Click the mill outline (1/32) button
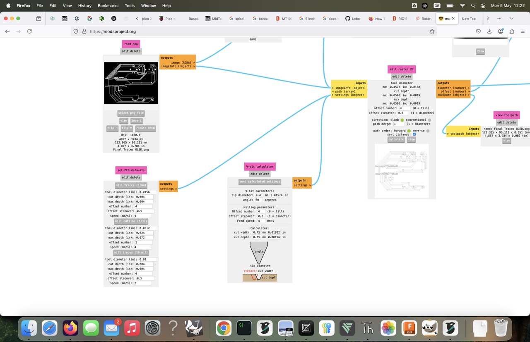The image size is (530, 342). (131, 221)
